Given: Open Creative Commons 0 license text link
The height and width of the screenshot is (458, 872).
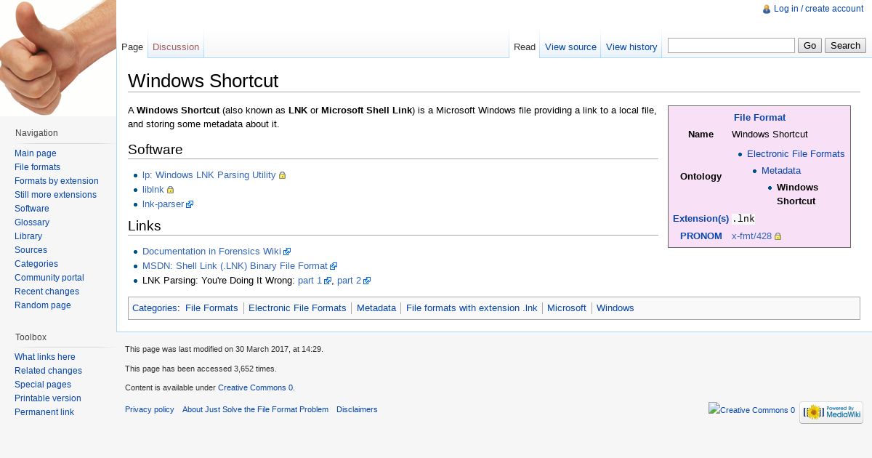Looking at the screenshot, I should click(x=255, y=388).
